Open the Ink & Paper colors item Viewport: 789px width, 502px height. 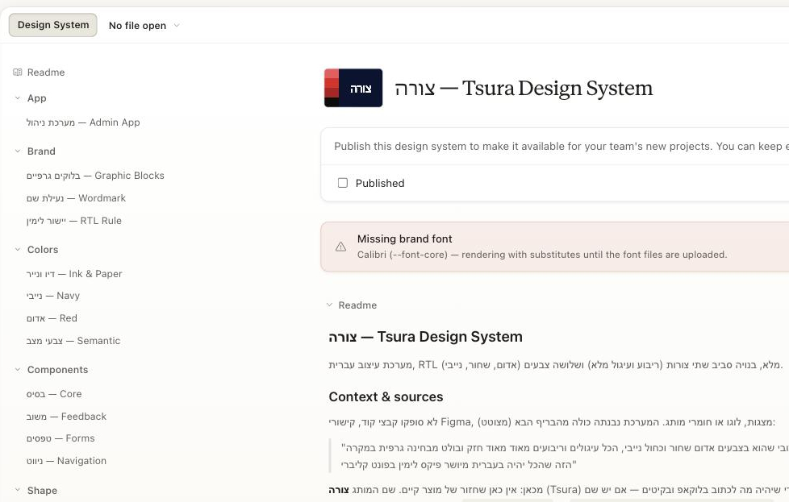(x=74, y=274)
